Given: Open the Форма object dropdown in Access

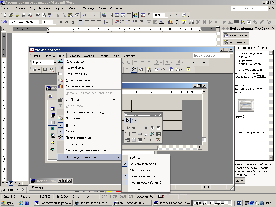Looking at the screenshot, I should (55, 62).
